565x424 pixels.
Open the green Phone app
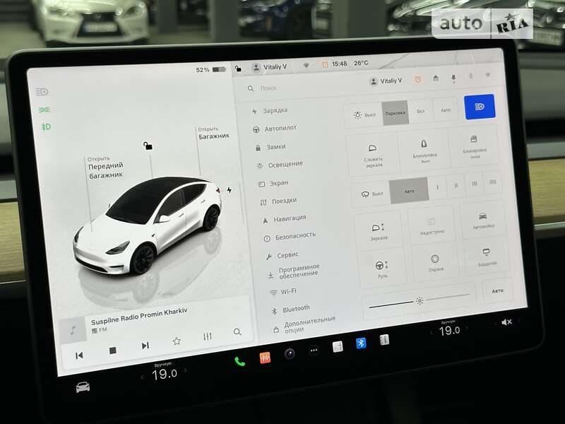pos(239,361)
